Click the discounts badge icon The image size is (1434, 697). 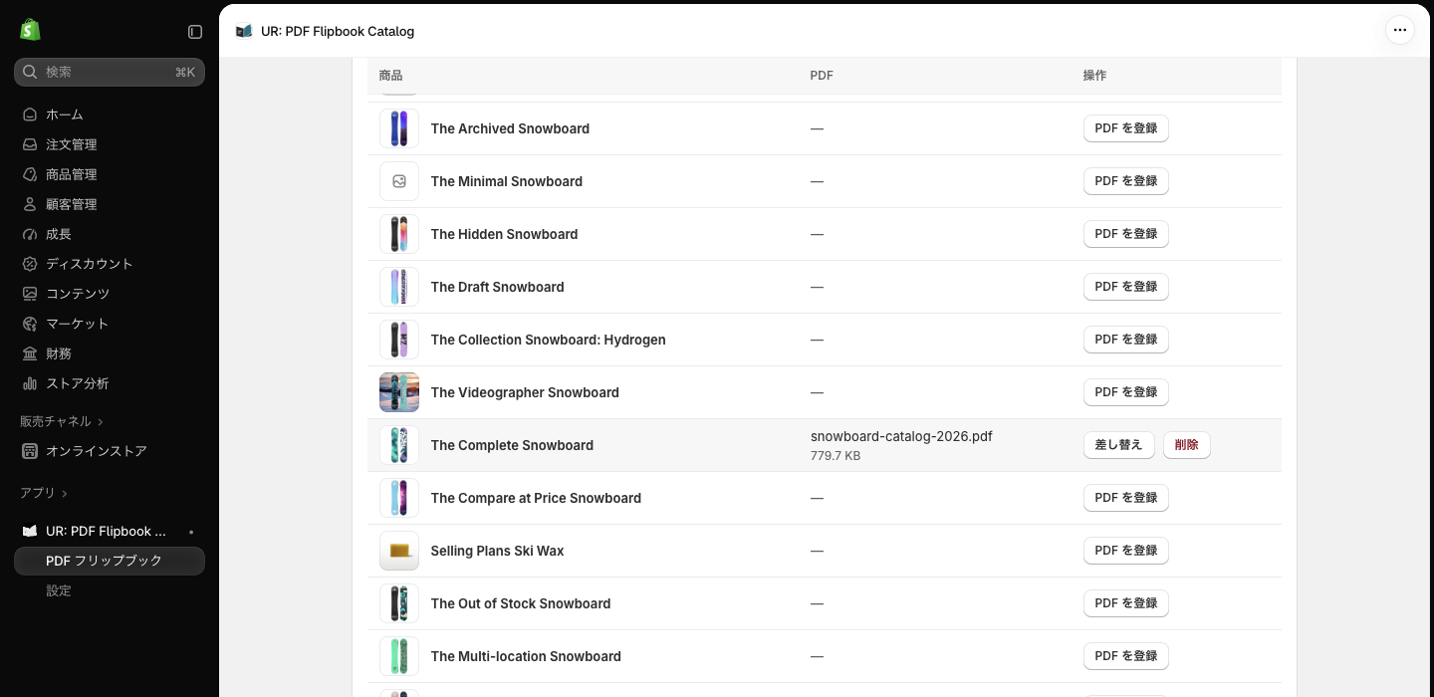pos(30,264)
